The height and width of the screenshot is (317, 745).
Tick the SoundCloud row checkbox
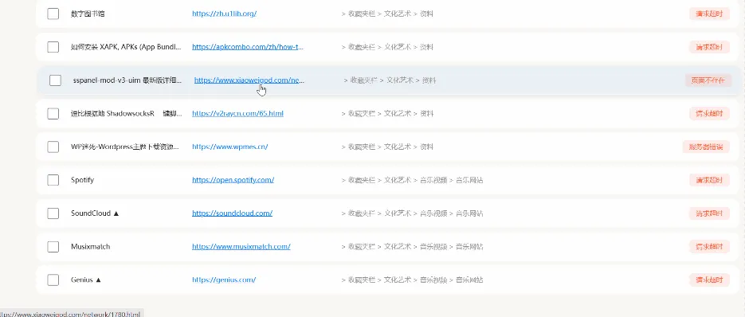click(53, 213)
